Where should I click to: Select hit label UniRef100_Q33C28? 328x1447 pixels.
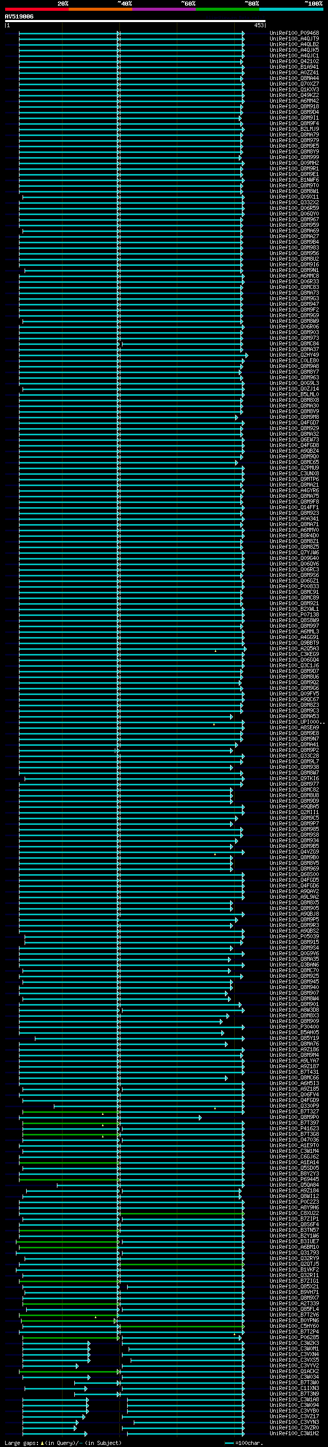coord(294,756)
